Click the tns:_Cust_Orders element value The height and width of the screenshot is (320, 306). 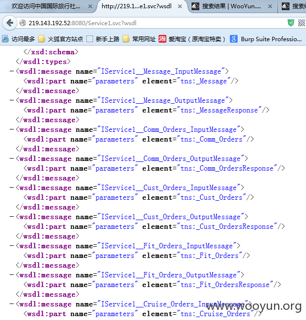pyautogui.click(x=211, y=197)
